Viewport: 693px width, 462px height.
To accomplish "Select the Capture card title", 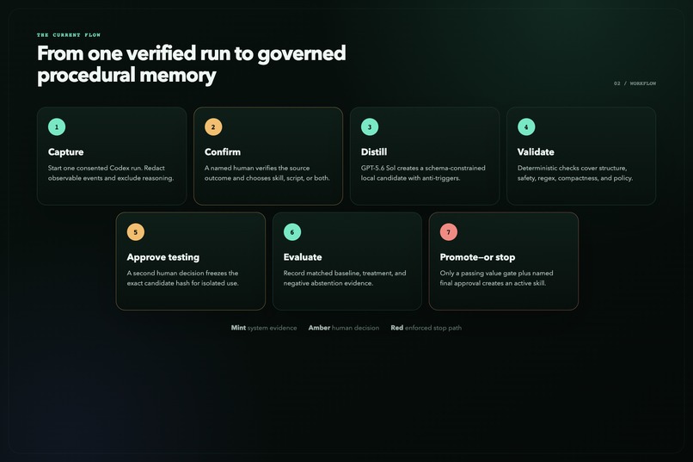I will click(x=66, y=152).
